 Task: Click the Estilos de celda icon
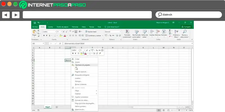[145, 32]
